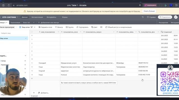179x100 pixels.
Task: Open the Цвет color tool
Action: coord(94,27)
